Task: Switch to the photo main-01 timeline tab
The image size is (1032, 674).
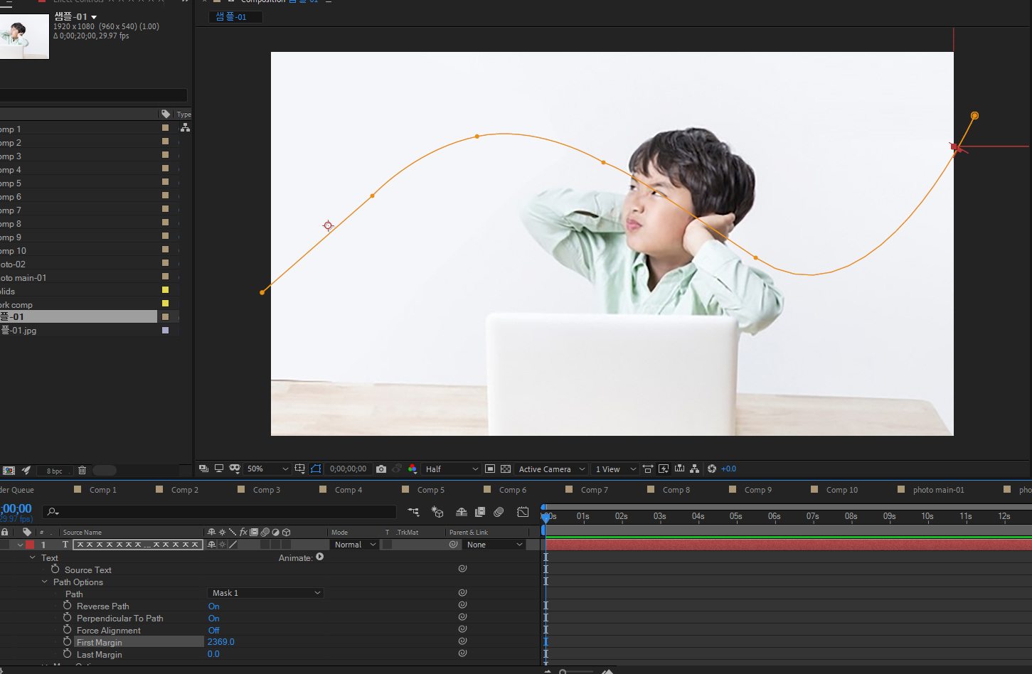Action: click(939, 490)
